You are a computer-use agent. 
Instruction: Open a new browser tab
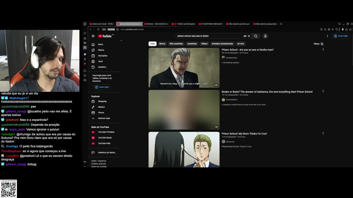coord(281,24)
